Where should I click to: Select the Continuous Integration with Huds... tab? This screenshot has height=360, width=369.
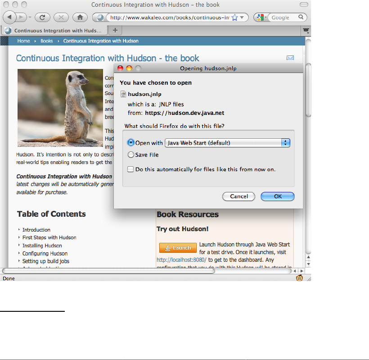tap(54, 31)
